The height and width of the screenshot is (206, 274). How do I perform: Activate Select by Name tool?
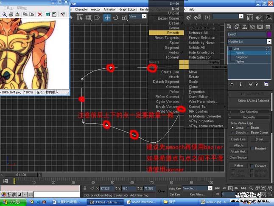80,18
